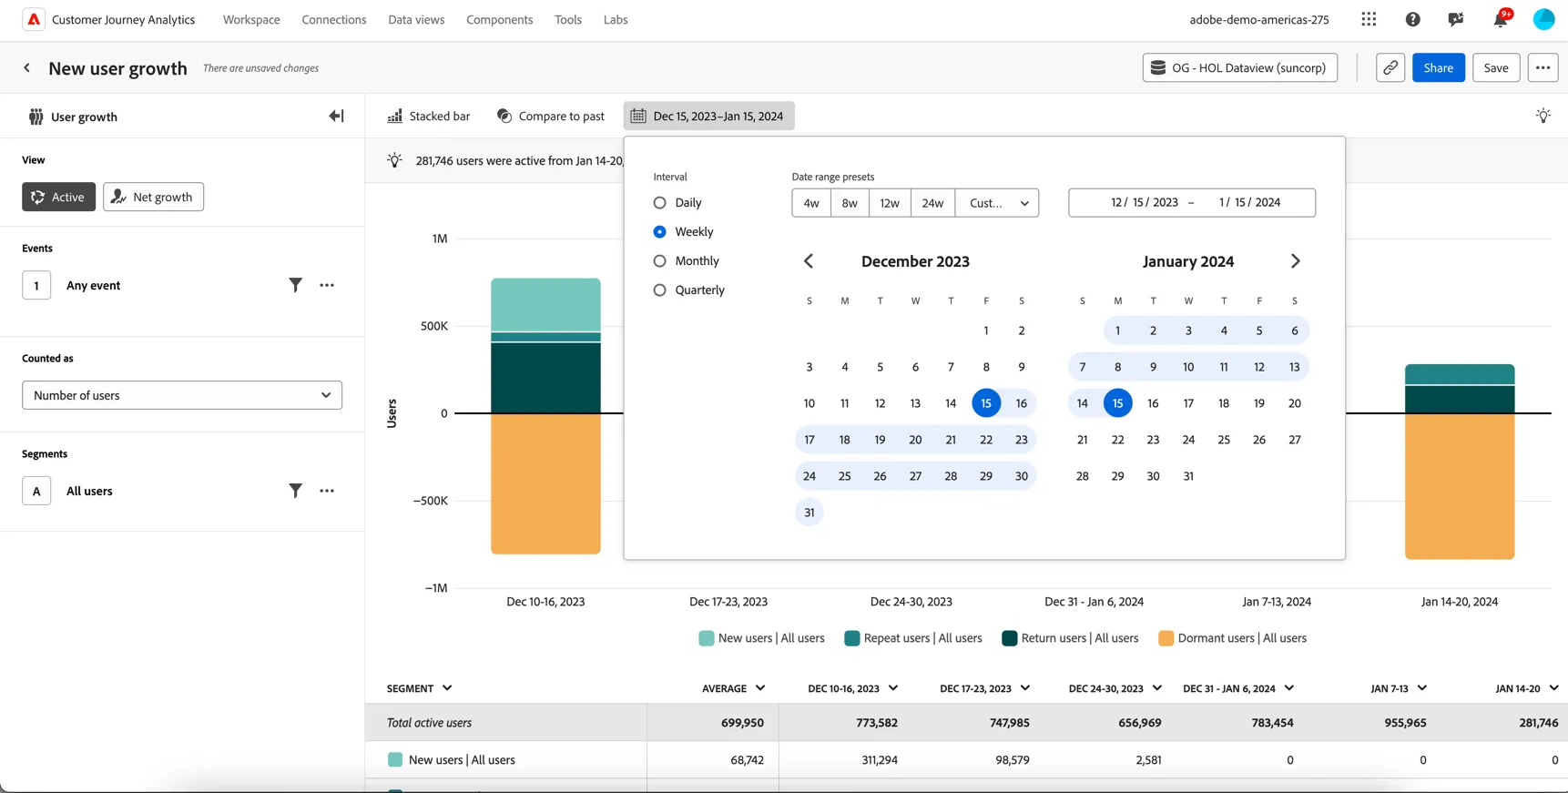Go to next month in calendar

click(1295, 261)
